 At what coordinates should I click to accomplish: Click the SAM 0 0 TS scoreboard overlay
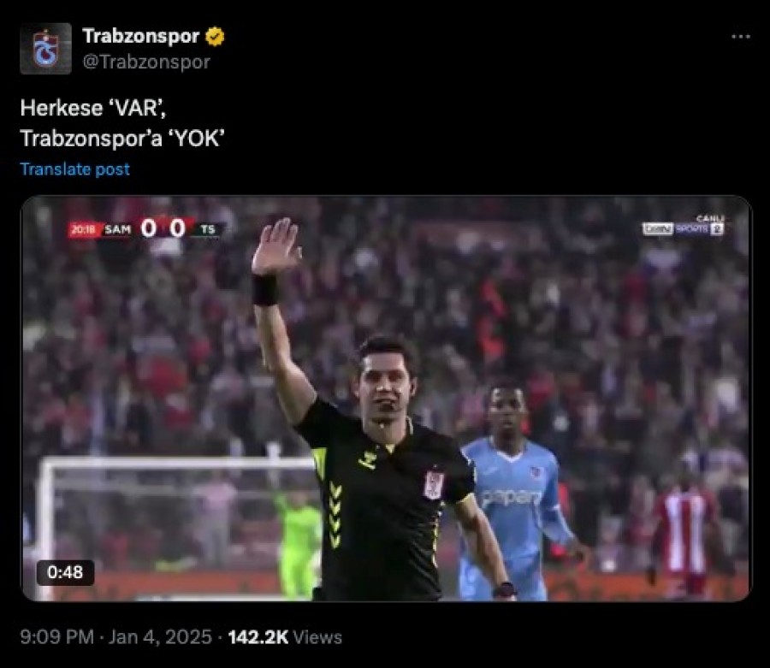[x=146, y=228]
